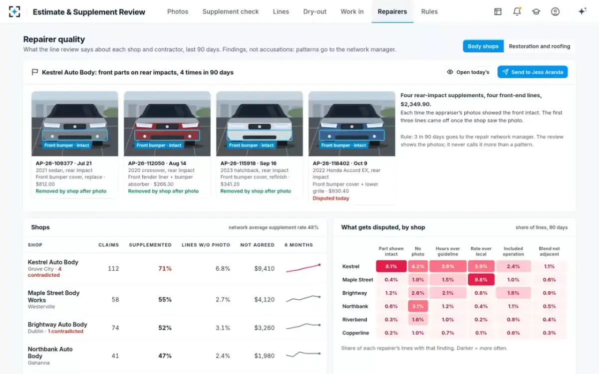The image size is (599, 374).
Task: Sort by NOT AGREED header
Action: [x=258, y=245]
